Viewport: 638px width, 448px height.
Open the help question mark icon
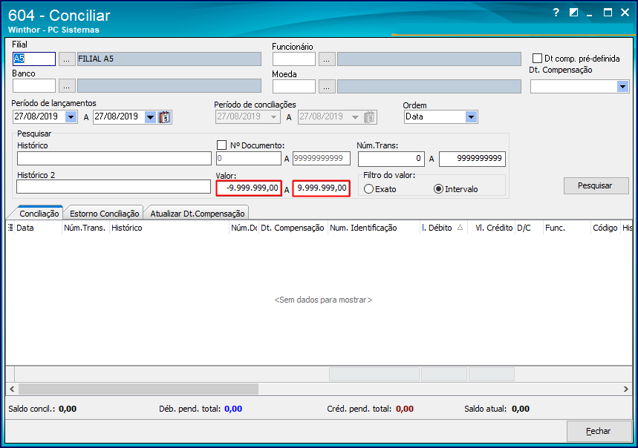(556, 13)
